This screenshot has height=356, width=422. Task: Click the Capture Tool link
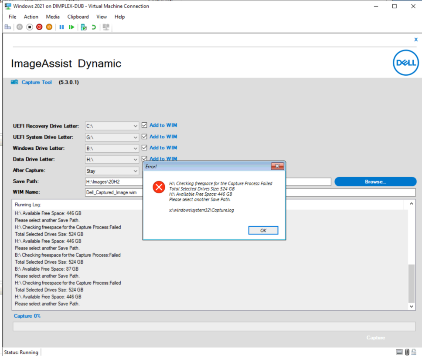coord(37,82)
